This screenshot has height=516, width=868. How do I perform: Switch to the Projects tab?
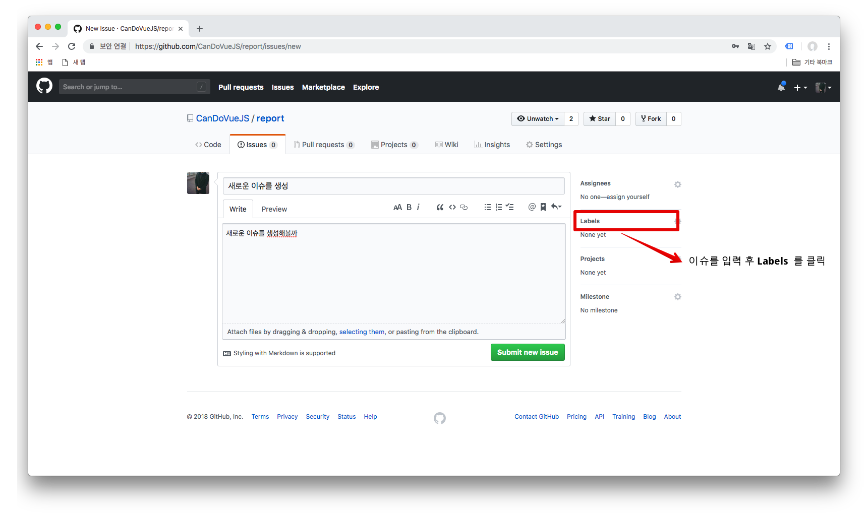click(394, 145)
